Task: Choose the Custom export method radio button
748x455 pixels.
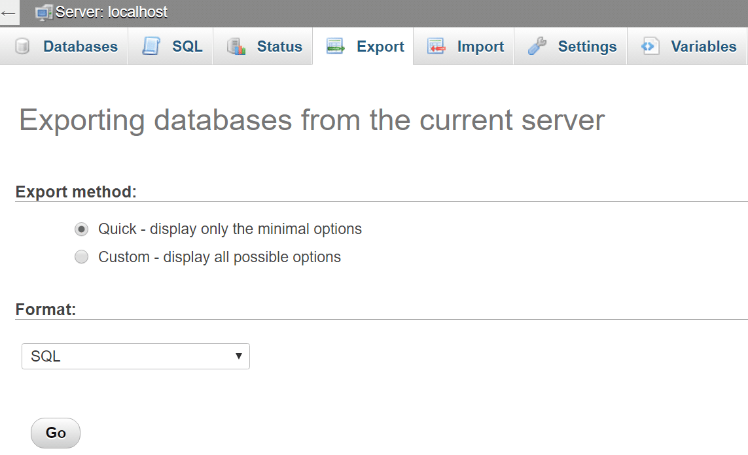Action: 81,258
